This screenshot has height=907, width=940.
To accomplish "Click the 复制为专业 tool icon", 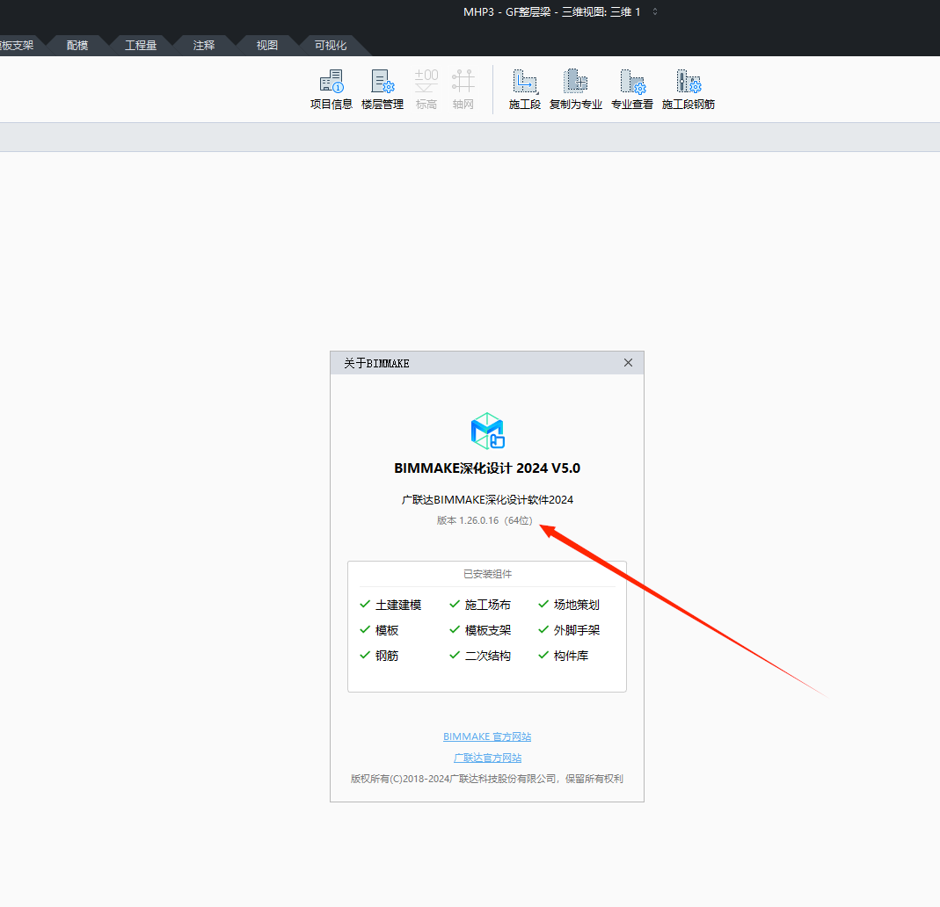I will 575,82.
